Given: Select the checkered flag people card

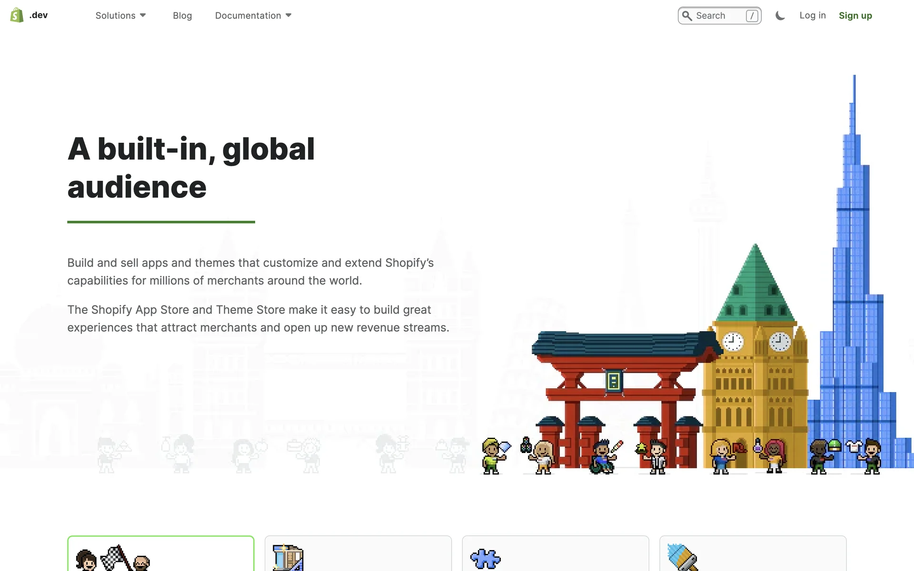Looking at the screenshot, I should click(113, 558).
